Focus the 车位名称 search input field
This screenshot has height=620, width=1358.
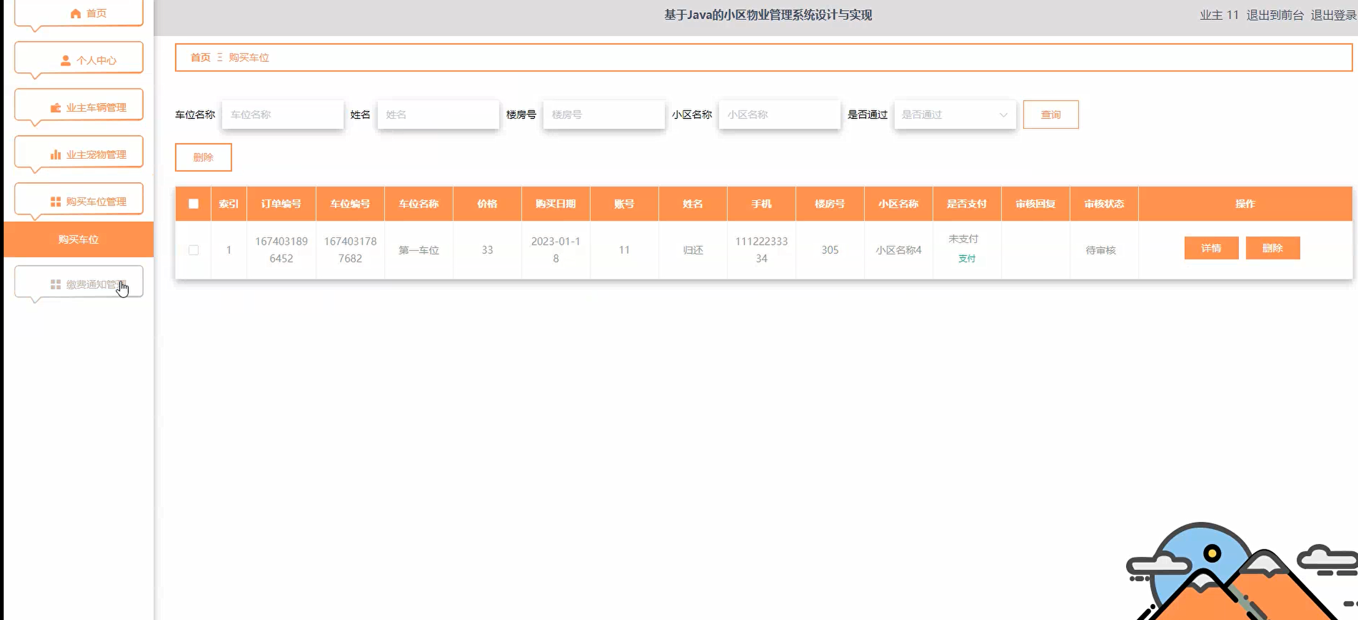point(282,115)
